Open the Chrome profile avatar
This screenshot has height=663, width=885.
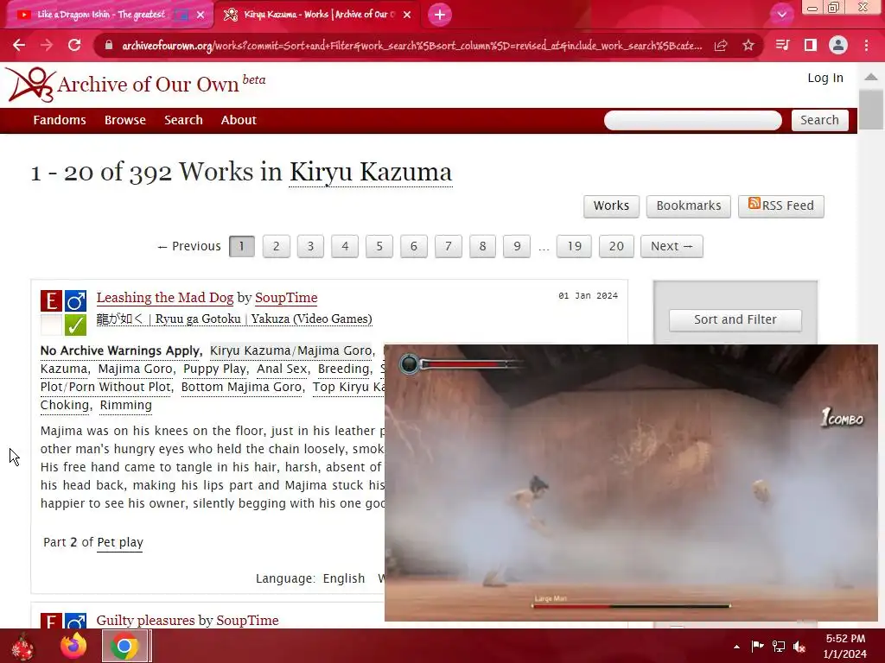tap(838, 45)
